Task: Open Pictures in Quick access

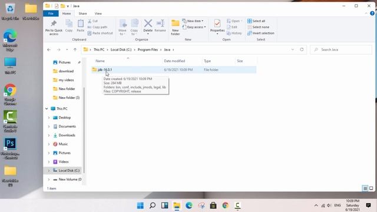Action: (x=64, y=62)
